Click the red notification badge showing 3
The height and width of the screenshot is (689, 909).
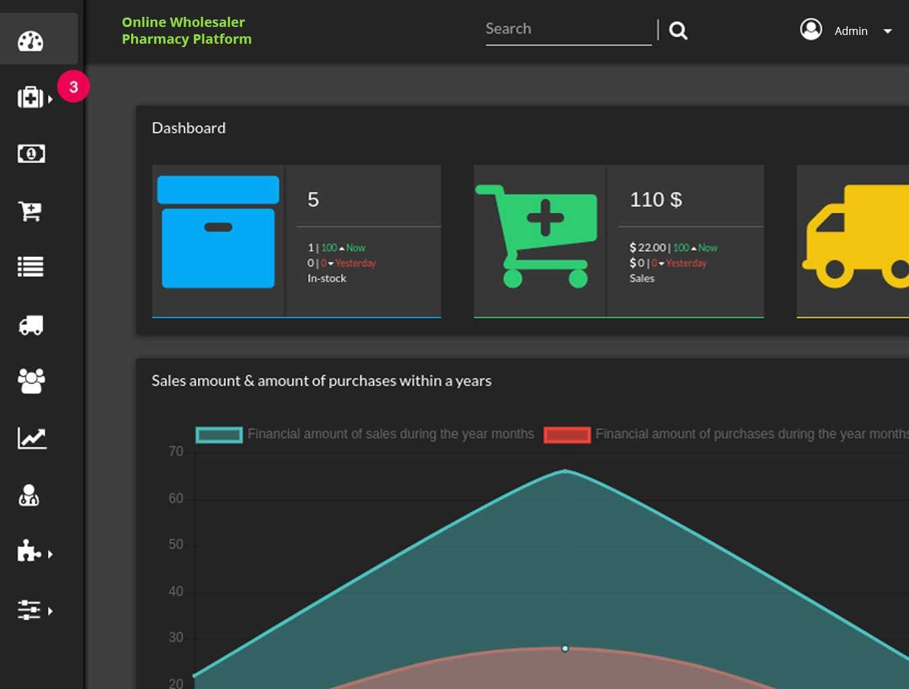click(x=73, y=86)
